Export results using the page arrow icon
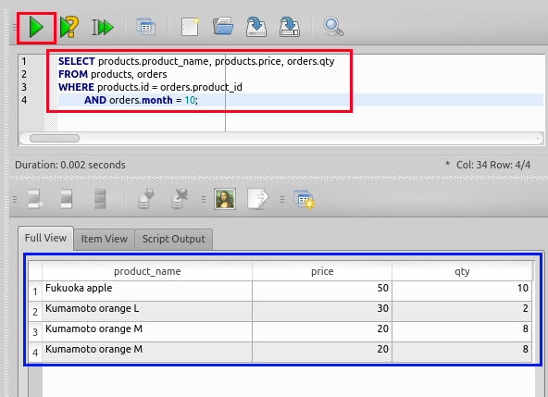The image size is (548, 397). (x=258, y=199)
